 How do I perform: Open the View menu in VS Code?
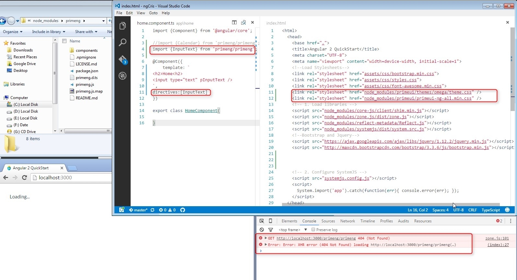click(141, 13)
